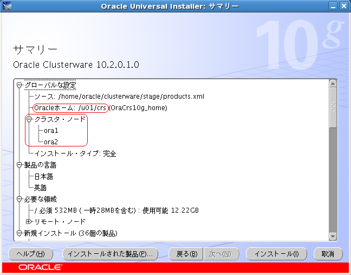Screen dimensions: 351x275
Task: Minimize the Oracle Universal Installer window
Action: click(333, 6)
